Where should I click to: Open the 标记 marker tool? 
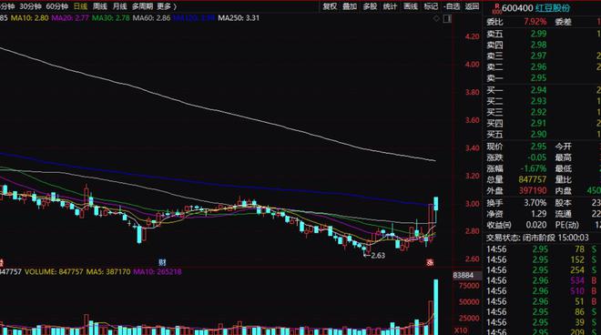(431, 6)
